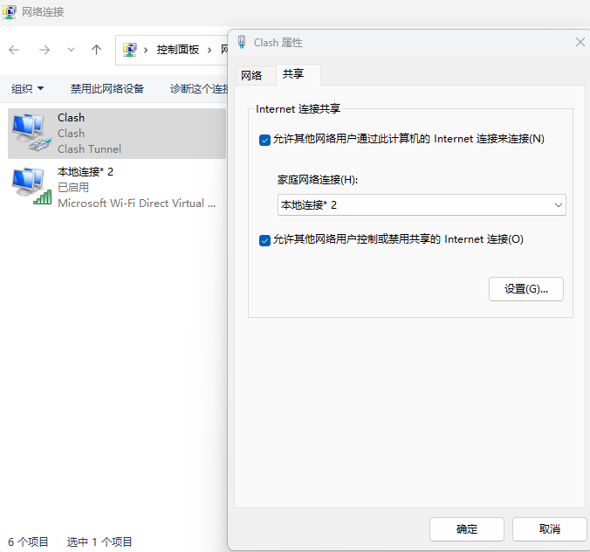Select the 控制面板 breadcrumb
Viewport: 590px width, 552px height.
177,50
